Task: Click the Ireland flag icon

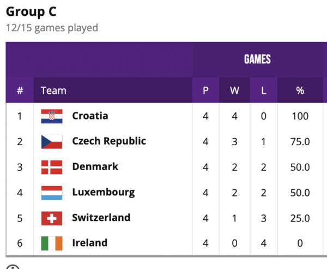Action: 52,243
